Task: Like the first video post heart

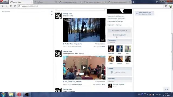Action: click(103, 47)
